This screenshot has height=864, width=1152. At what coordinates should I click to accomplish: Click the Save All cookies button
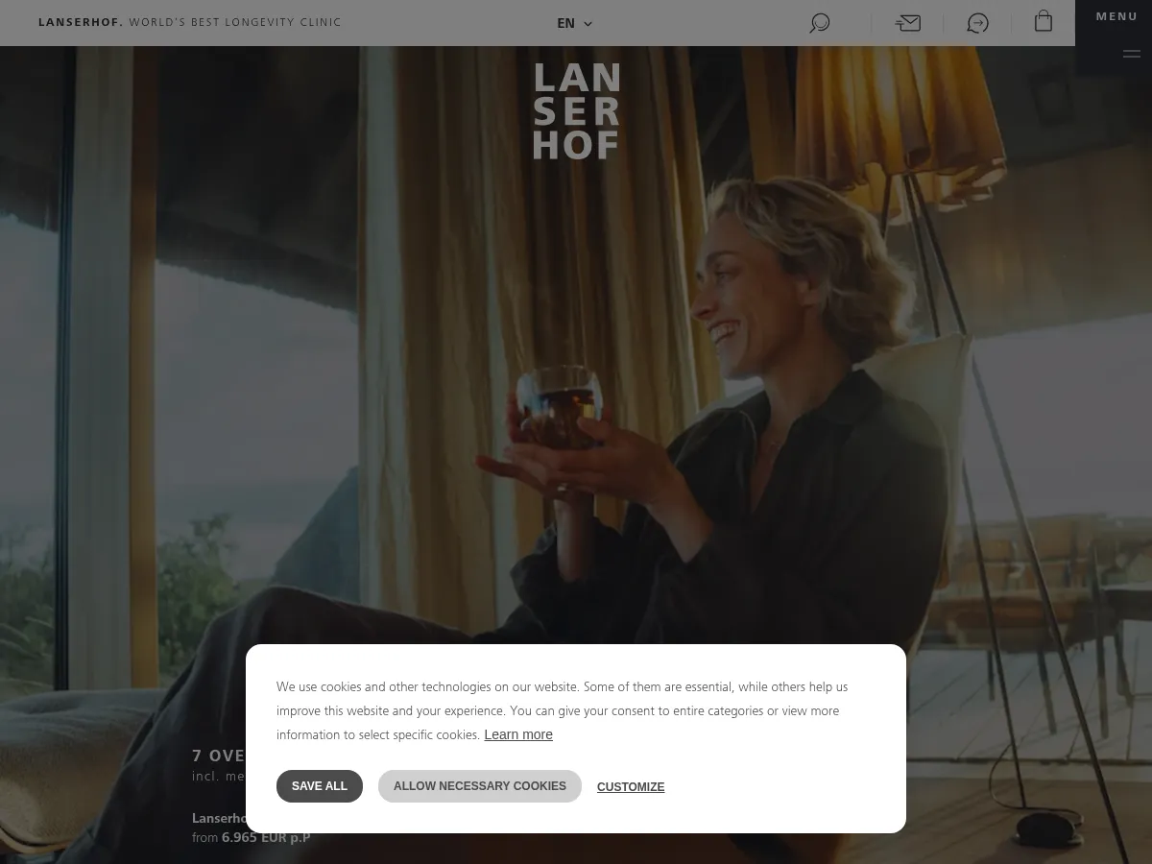coord(320,786)
